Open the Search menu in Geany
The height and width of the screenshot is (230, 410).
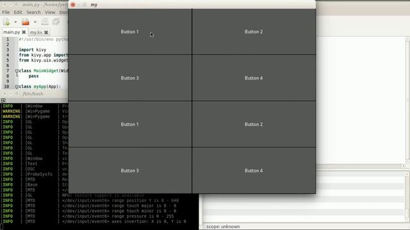[33, 12]
